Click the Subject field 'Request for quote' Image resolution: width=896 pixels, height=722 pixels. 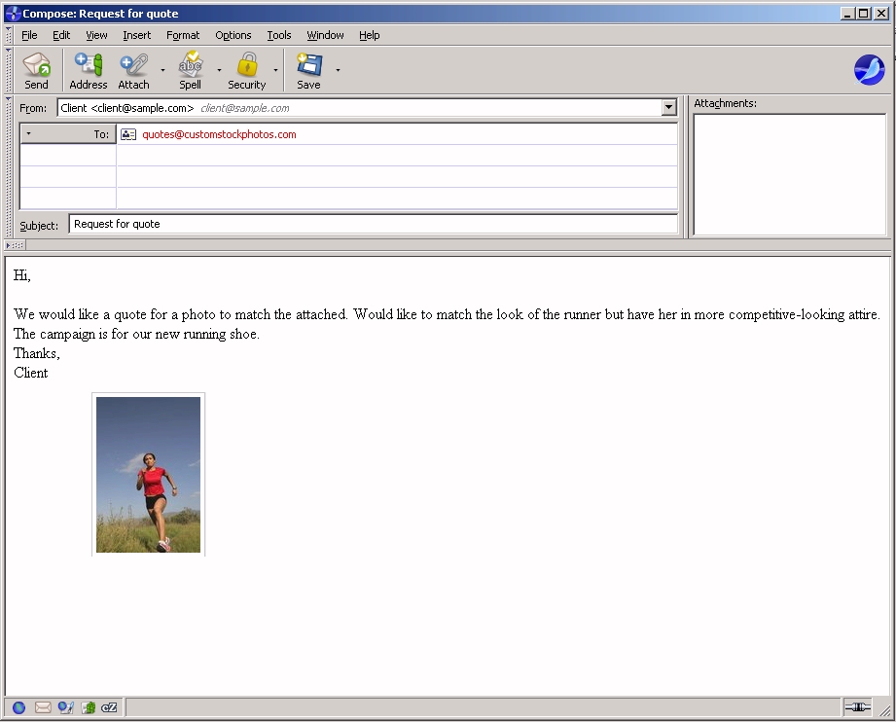[374, 224]
